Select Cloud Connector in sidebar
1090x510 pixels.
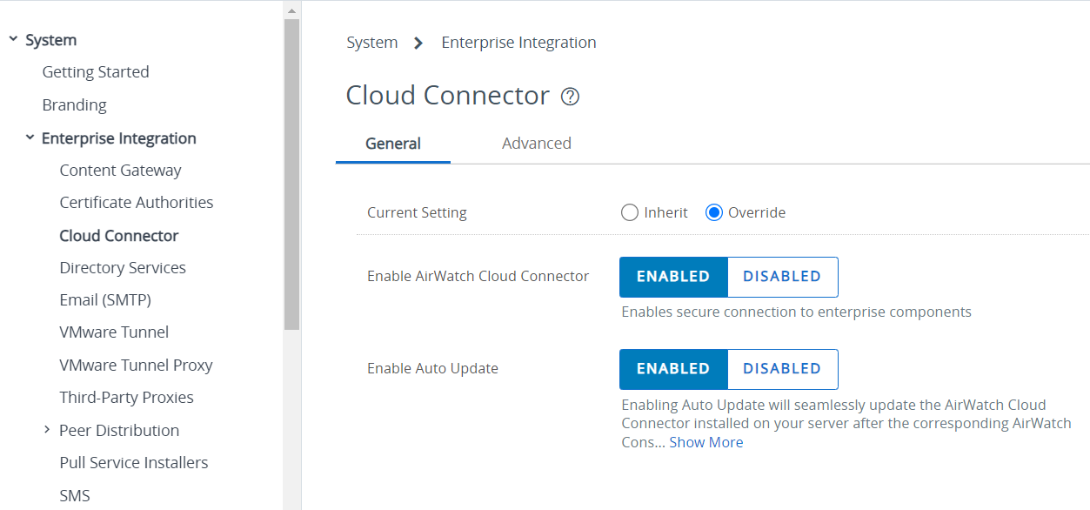(119, 236)
